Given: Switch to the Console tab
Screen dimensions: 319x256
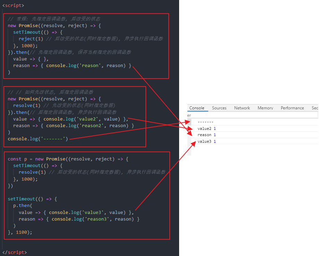Looking at the screenshot, I should click(197, 108).
